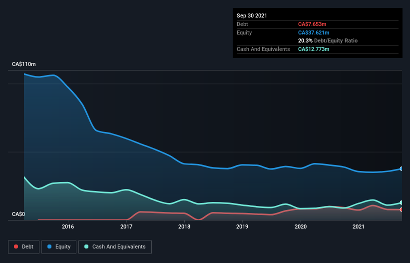Select the red Debt endpoint marker
The height and width of the screenshot is (263, 410).
click(402, 209)
